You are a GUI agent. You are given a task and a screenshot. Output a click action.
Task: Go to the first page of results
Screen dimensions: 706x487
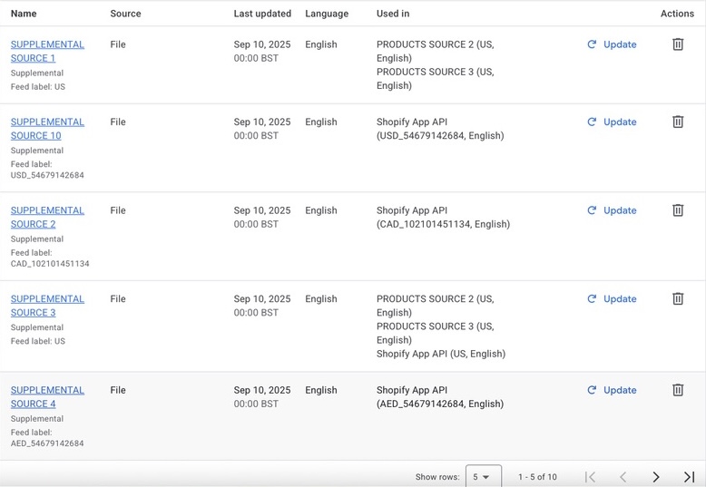590,477
